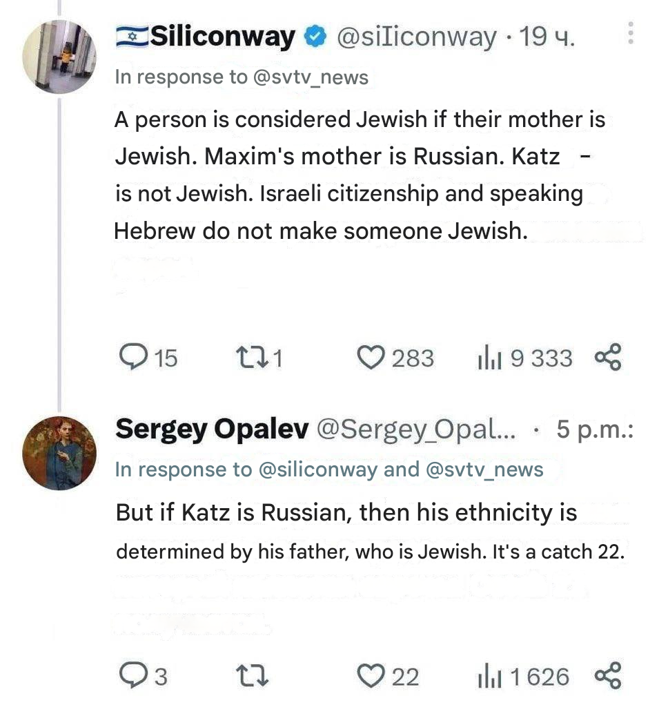
Task: Like Sergey Opalev's reply
Action: pyautogui.click(x=373, y=676)
